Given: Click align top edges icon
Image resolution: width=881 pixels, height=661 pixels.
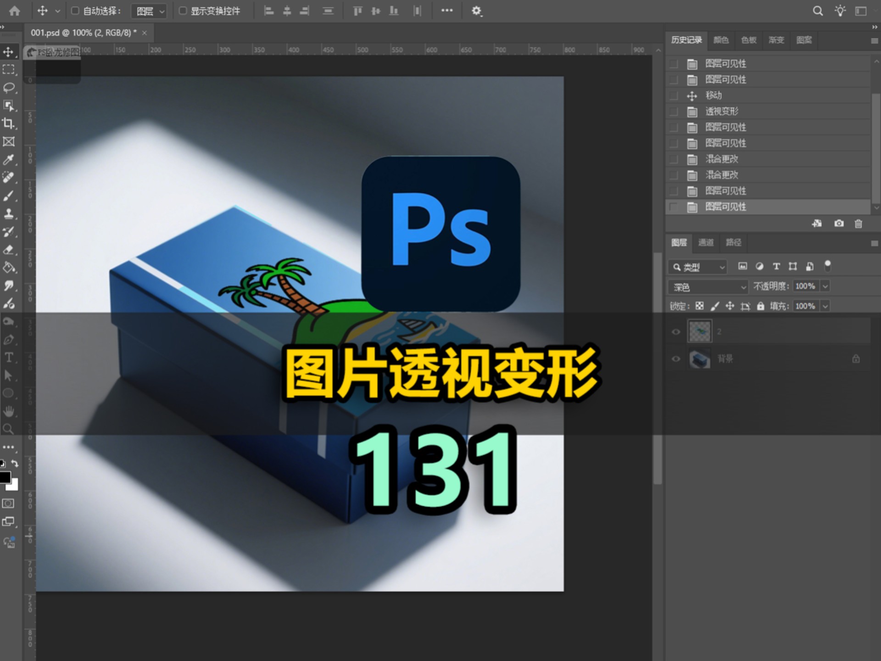Looking at the screenshot, I should pyautogui.click(x=358, y=11).
